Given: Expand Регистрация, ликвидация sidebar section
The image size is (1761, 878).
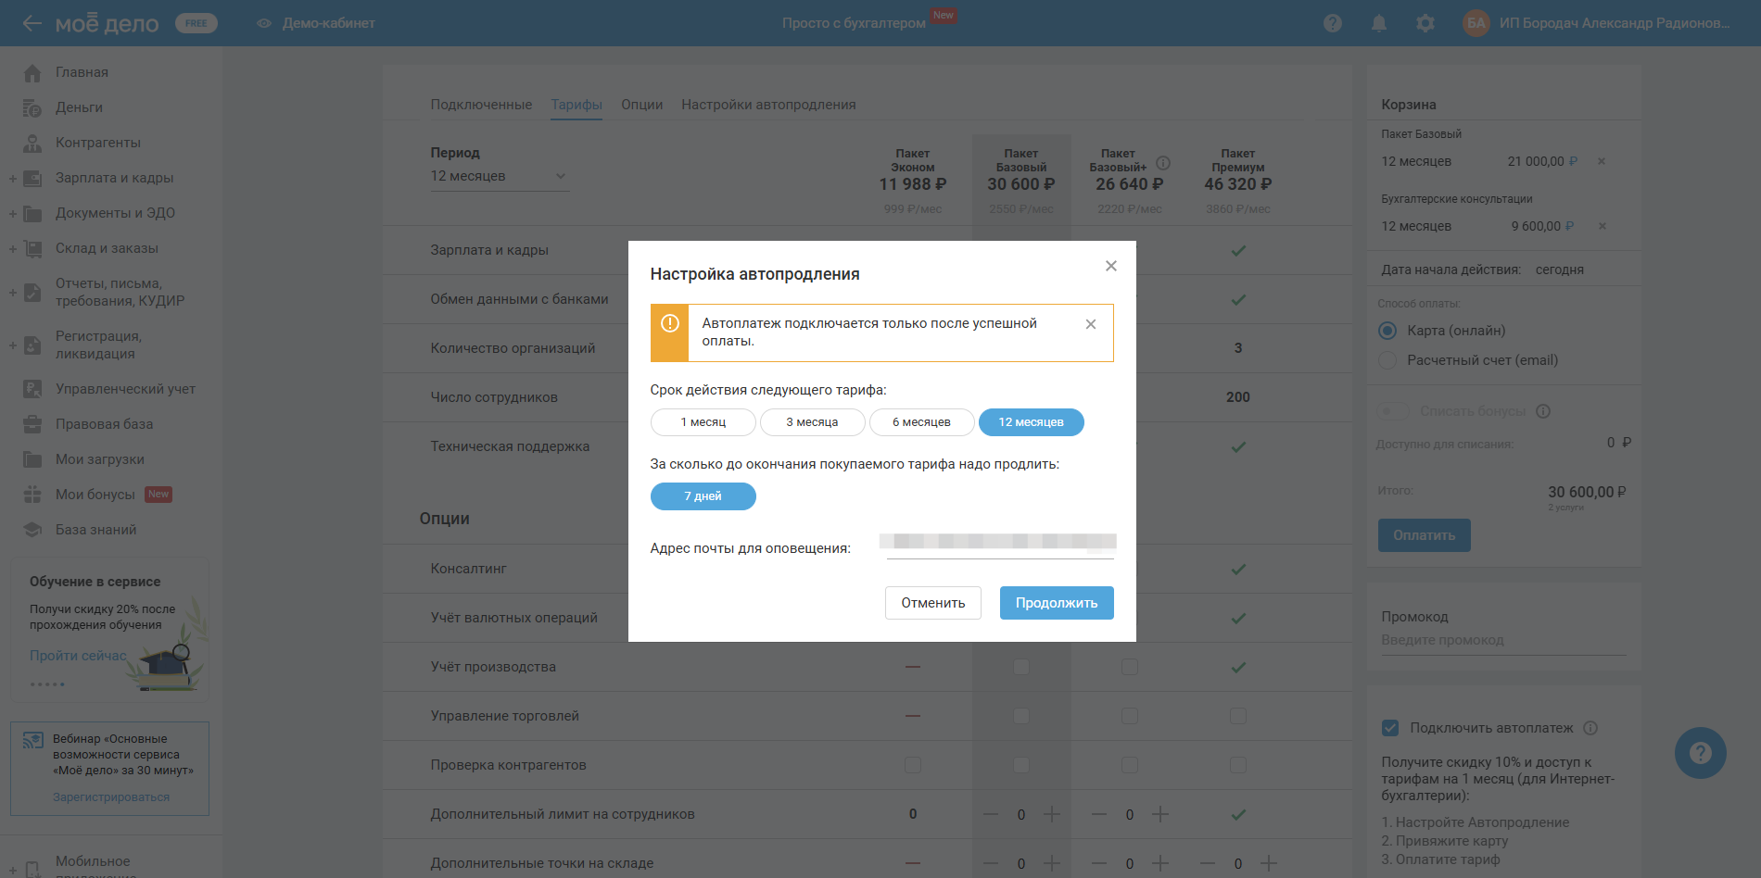Looking at the screenshot, I should click(13, 345).
